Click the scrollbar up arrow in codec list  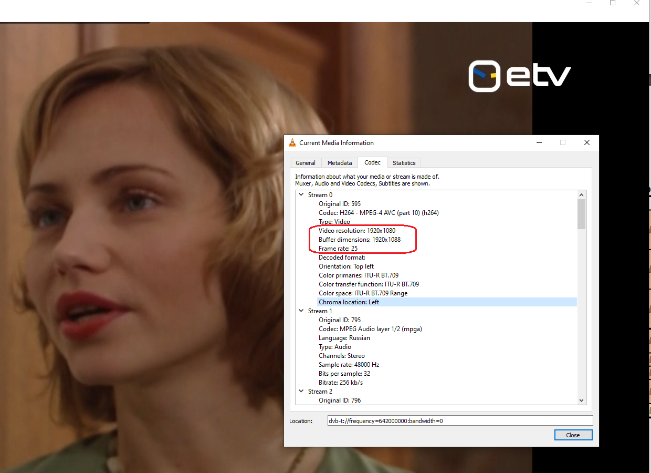581,195
